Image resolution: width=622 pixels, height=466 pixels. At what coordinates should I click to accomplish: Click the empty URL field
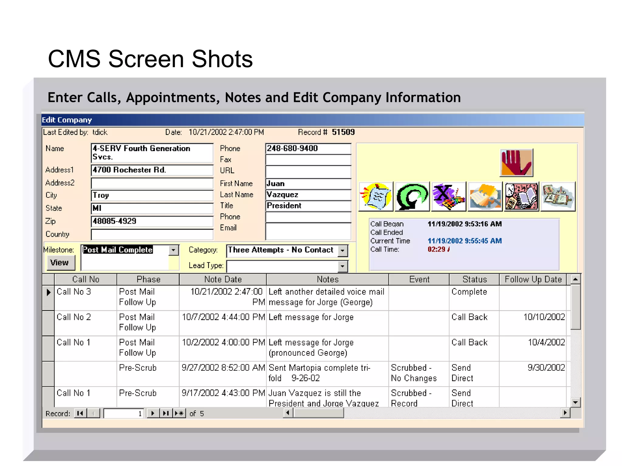(x=308, y=172)
